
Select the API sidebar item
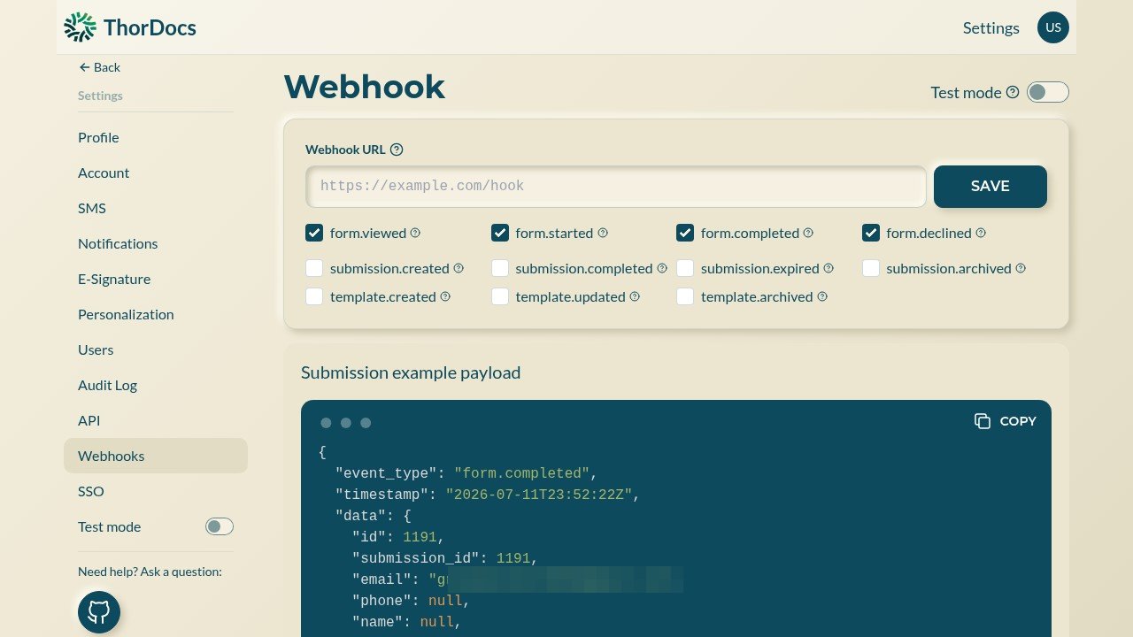pyautogui.click(x=156, y=420)
